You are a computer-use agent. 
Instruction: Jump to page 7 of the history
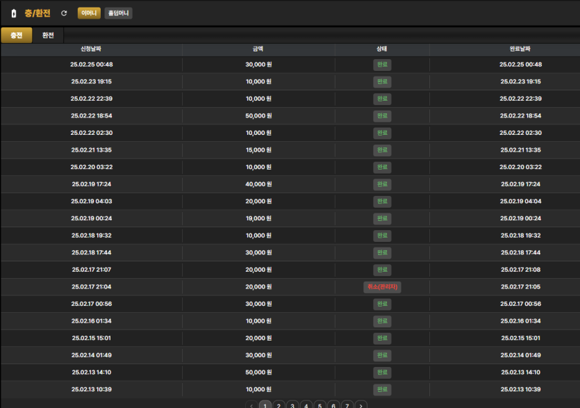347,405
